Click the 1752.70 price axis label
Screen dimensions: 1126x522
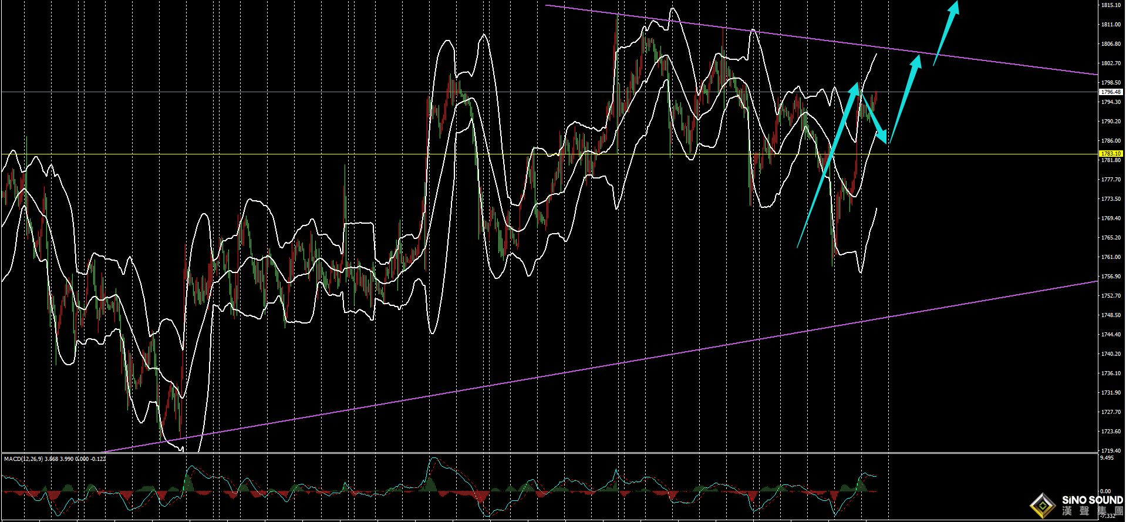(1111, 296)
